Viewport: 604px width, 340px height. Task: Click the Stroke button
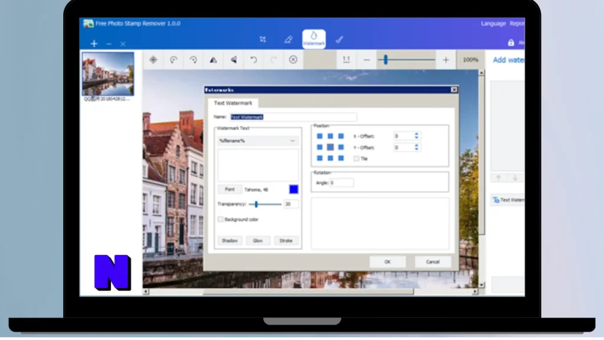tap(286, 241)
